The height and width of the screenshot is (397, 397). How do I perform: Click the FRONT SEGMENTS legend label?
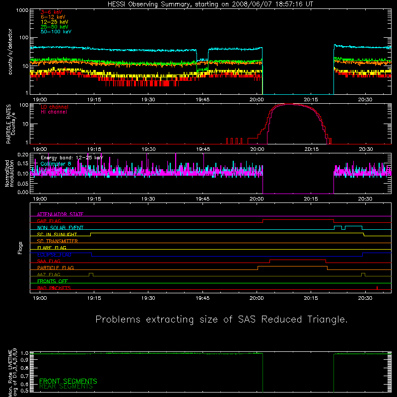[x=68, y=381]
